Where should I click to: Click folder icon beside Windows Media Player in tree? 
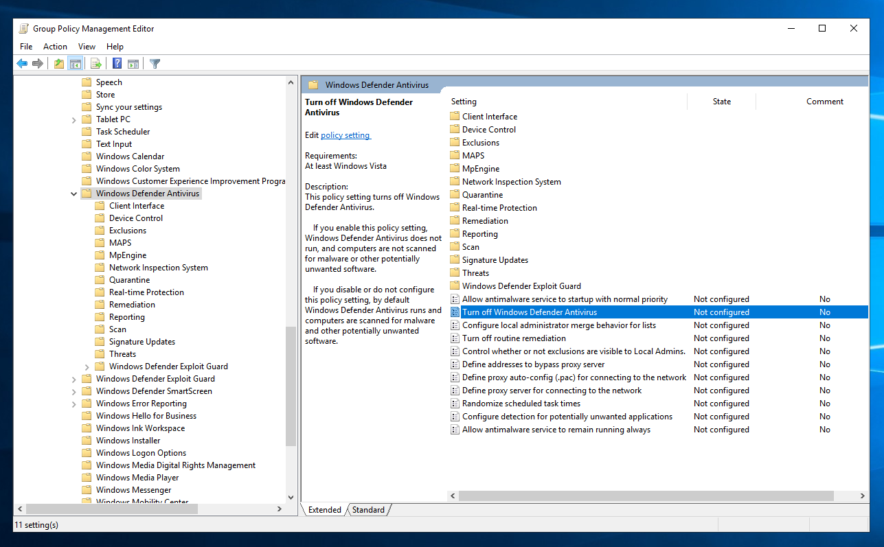tap(87, 478)
